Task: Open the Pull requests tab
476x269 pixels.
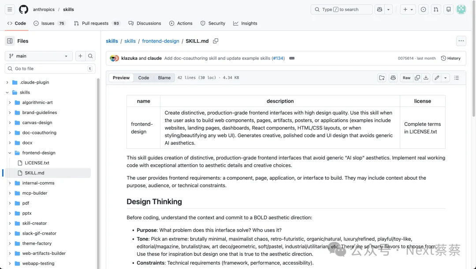Action: click(95, 23)
